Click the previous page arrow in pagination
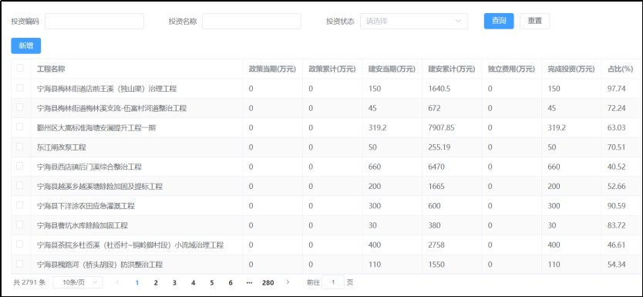Viewport: 643px width, 297px height. [118, 282]
